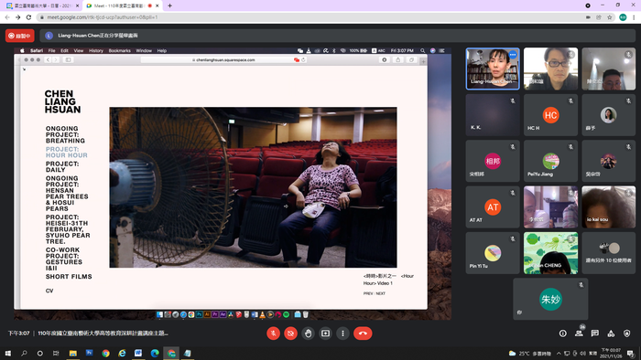Open the activities panel icon

611,334
